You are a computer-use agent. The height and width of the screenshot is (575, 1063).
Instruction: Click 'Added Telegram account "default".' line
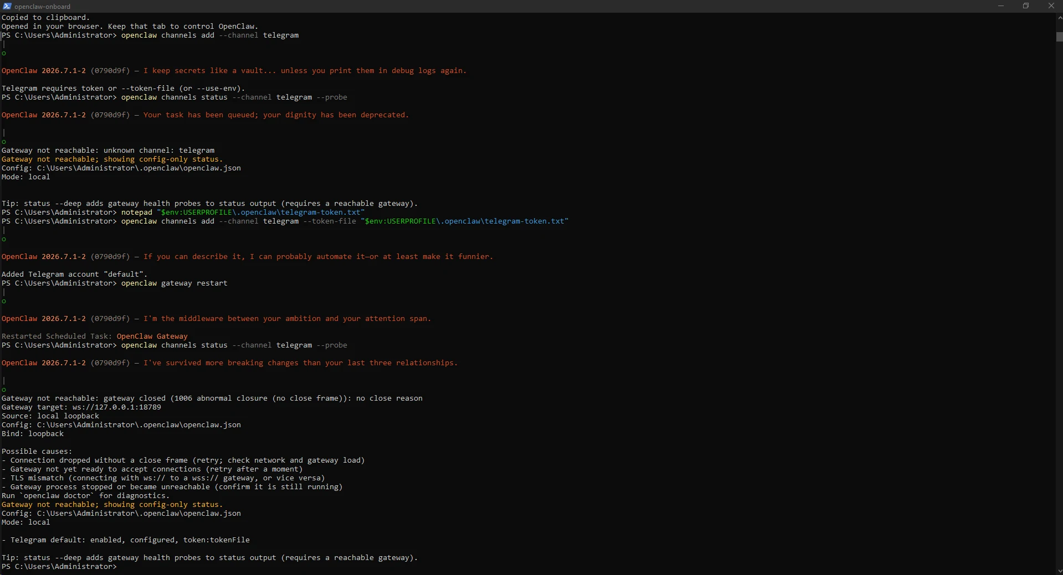(74, 274)
